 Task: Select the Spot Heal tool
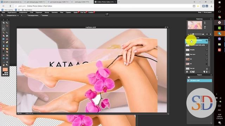point(7,55)
